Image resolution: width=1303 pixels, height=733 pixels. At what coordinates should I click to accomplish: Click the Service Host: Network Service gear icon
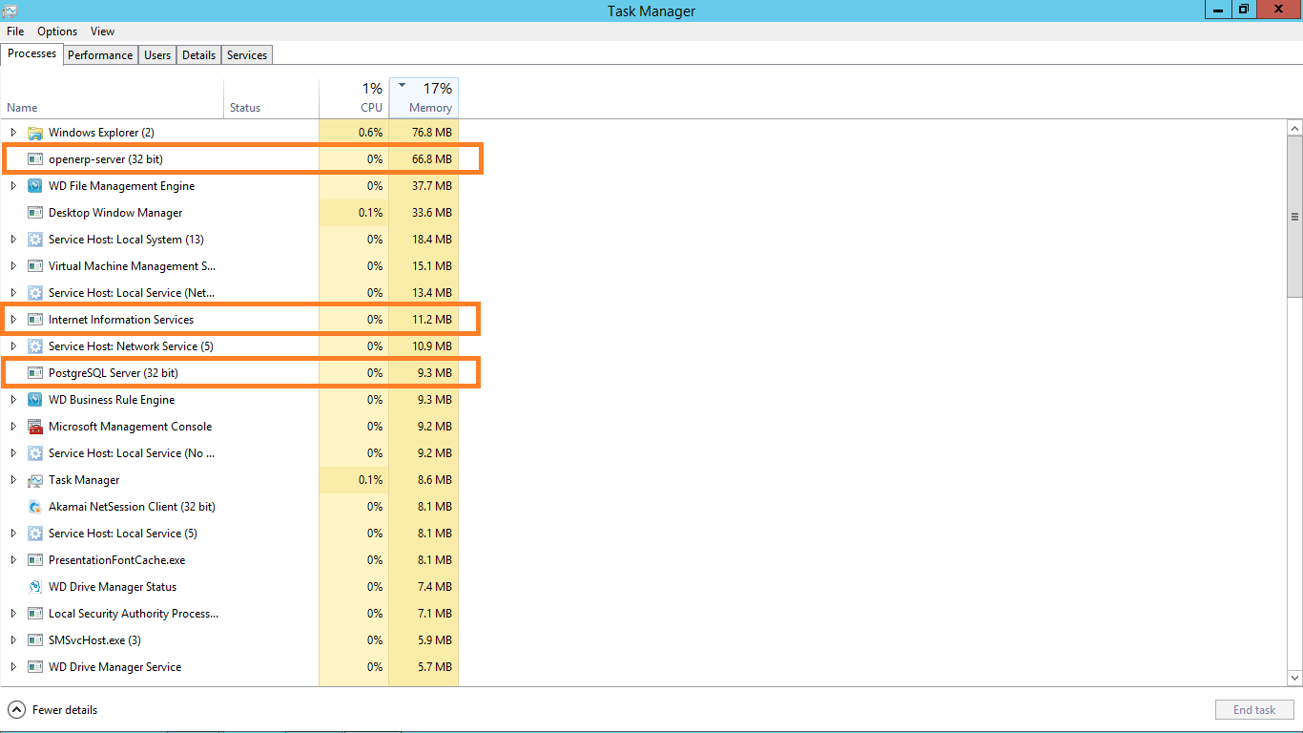pyautogui.click(x=35, y=346)
